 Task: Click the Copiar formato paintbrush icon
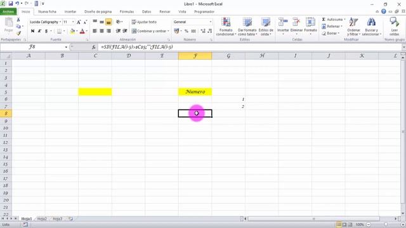[x=18, y=33]
